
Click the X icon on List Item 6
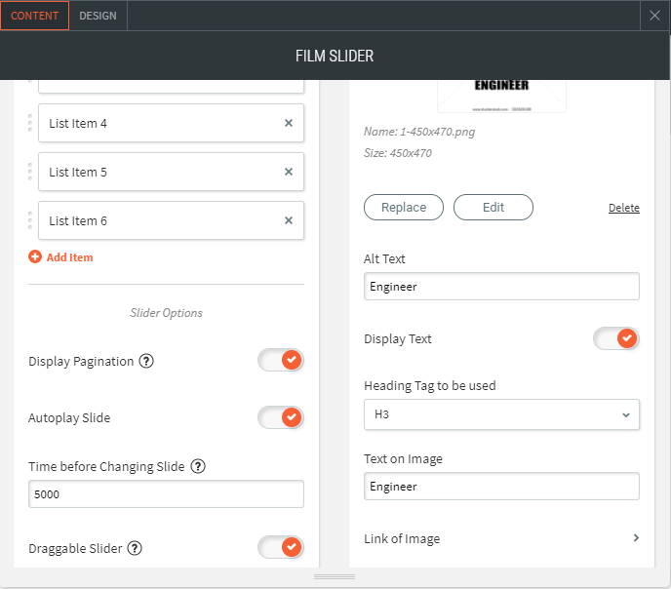pyautogui.click(x=289, y=220)
